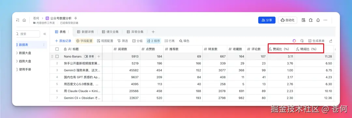Open the 数据表 three-dot menu in sidebar

click(x=44, y=45)
